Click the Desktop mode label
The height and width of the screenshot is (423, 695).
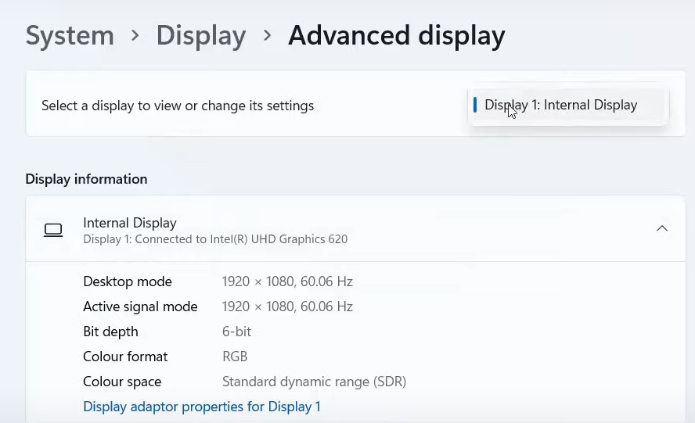[128, 281]
